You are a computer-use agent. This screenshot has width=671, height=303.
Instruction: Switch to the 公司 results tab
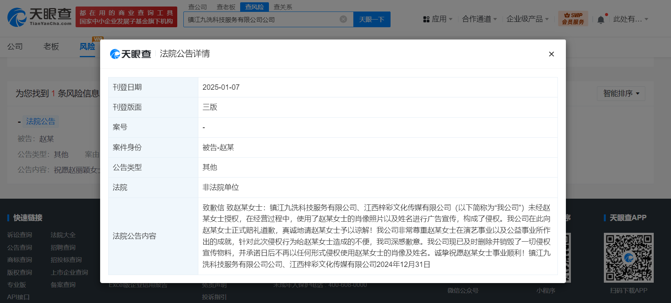(15, 46)
